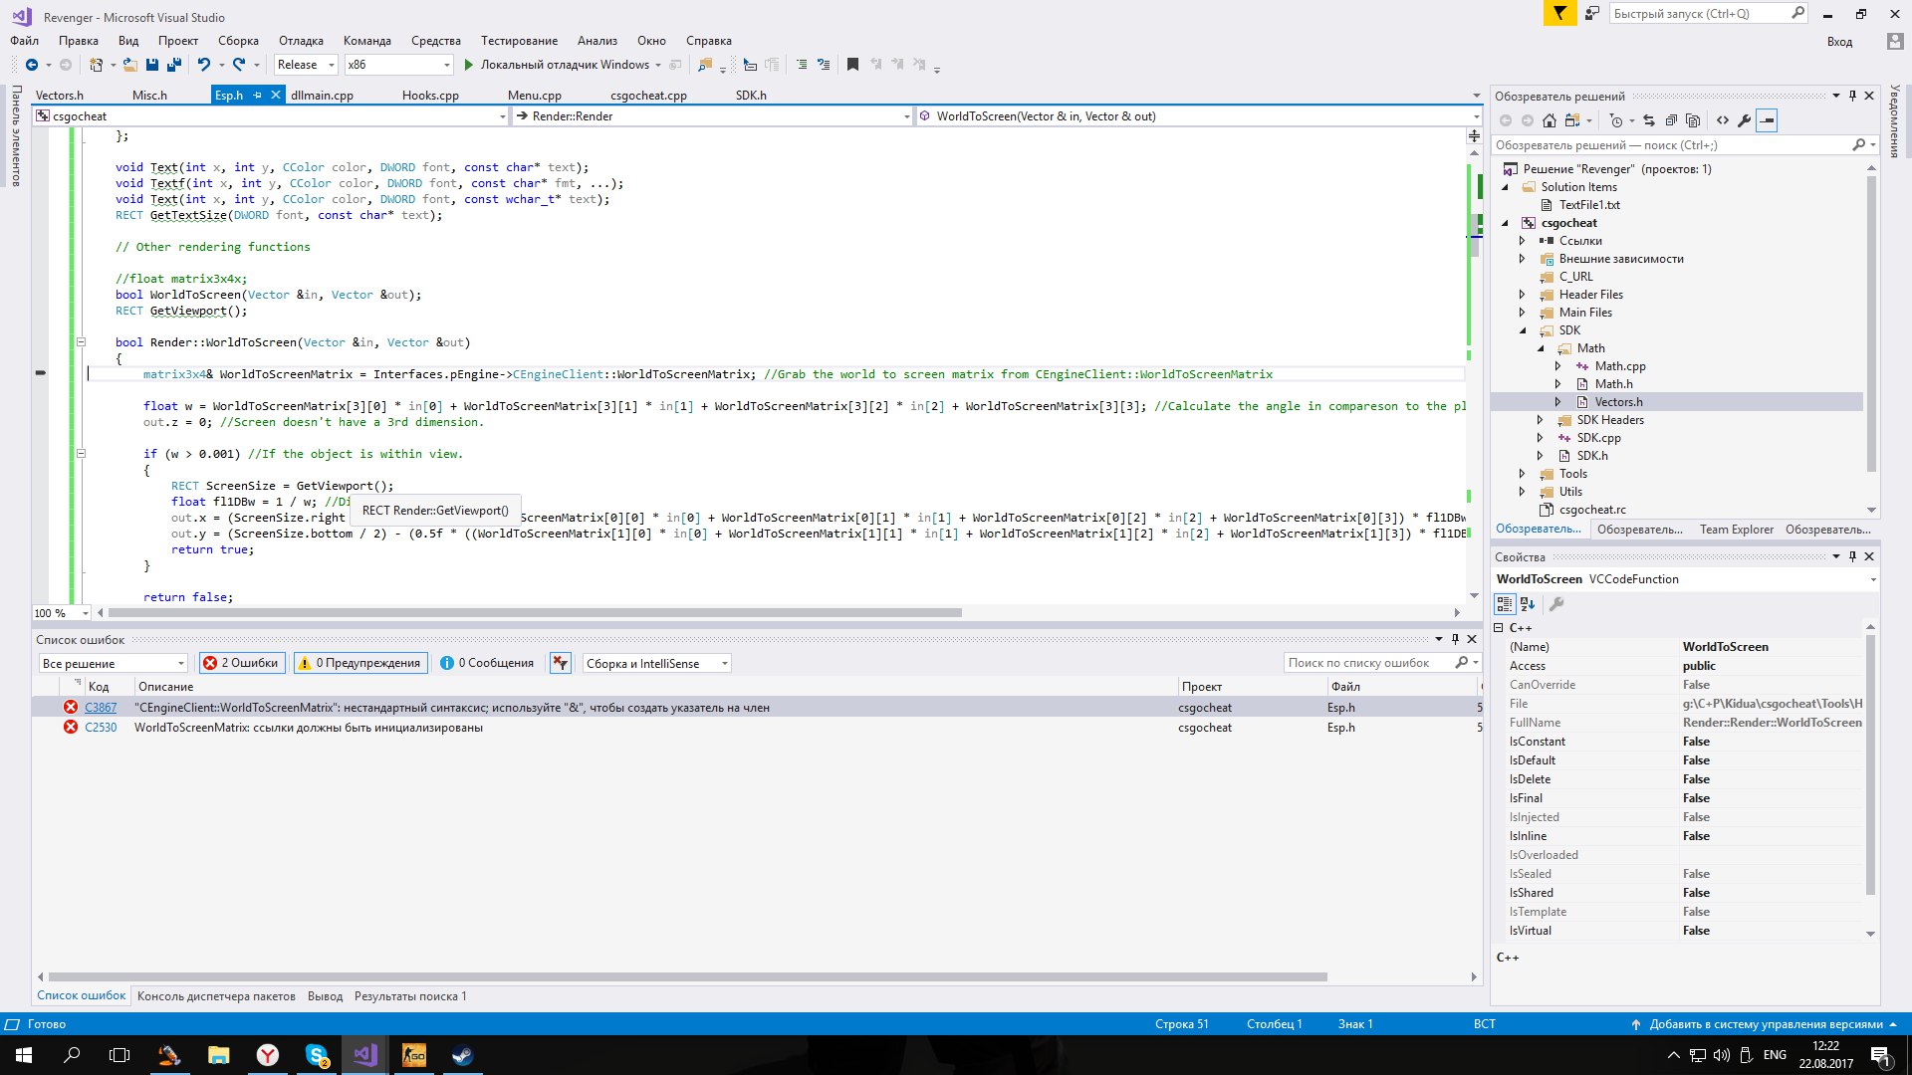Click Sync with Active Document arrows icon
Viewport: 1912px width, 1075px height.
pos(1649,120)
